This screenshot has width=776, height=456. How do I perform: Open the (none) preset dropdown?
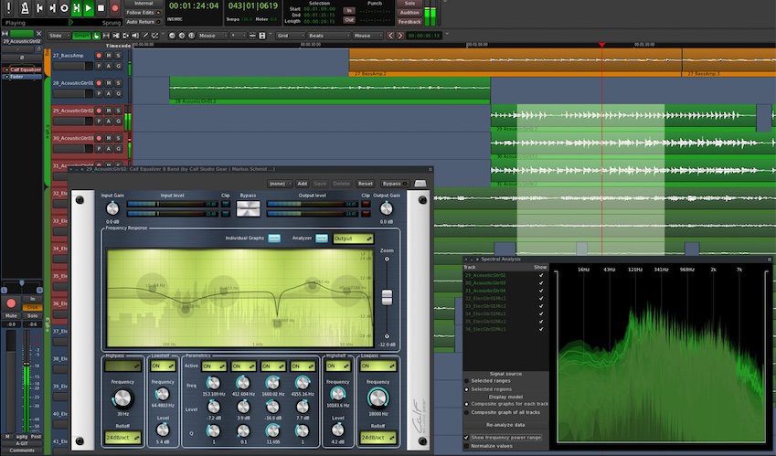280,184
